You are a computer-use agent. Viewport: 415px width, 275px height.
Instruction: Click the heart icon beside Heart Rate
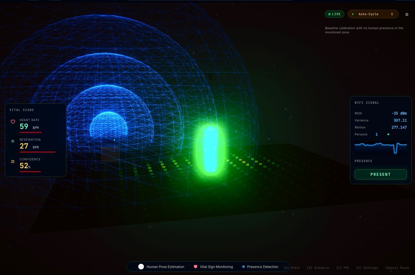pos(13,122)
